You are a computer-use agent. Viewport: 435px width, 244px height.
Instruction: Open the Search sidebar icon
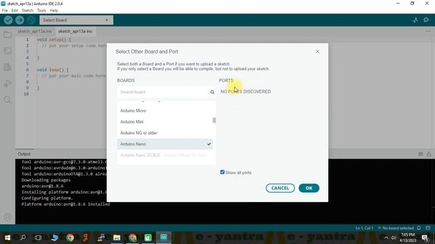(x=7, y=100)
